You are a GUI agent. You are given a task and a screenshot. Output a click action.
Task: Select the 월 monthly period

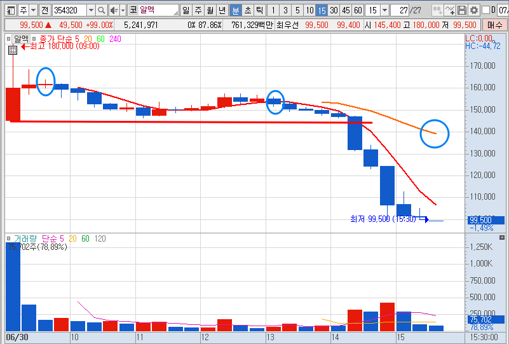(210, 10)
